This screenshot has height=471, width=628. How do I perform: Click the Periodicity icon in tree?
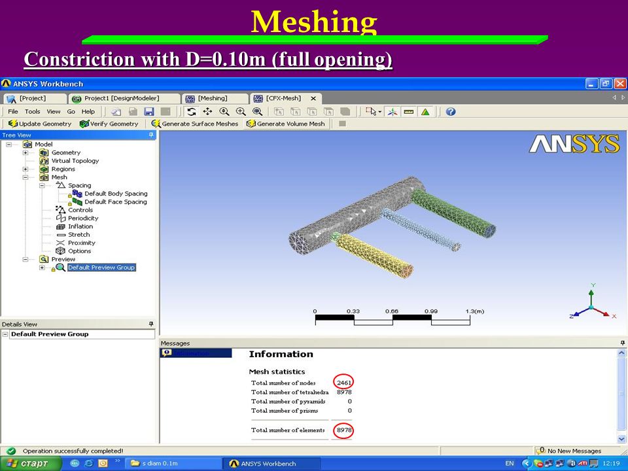(60, 218)
